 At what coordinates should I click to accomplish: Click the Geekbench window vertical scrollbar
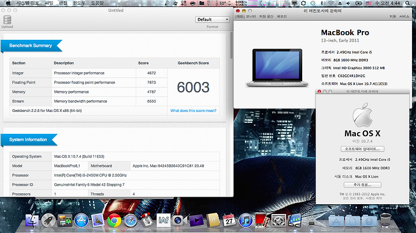231,45
